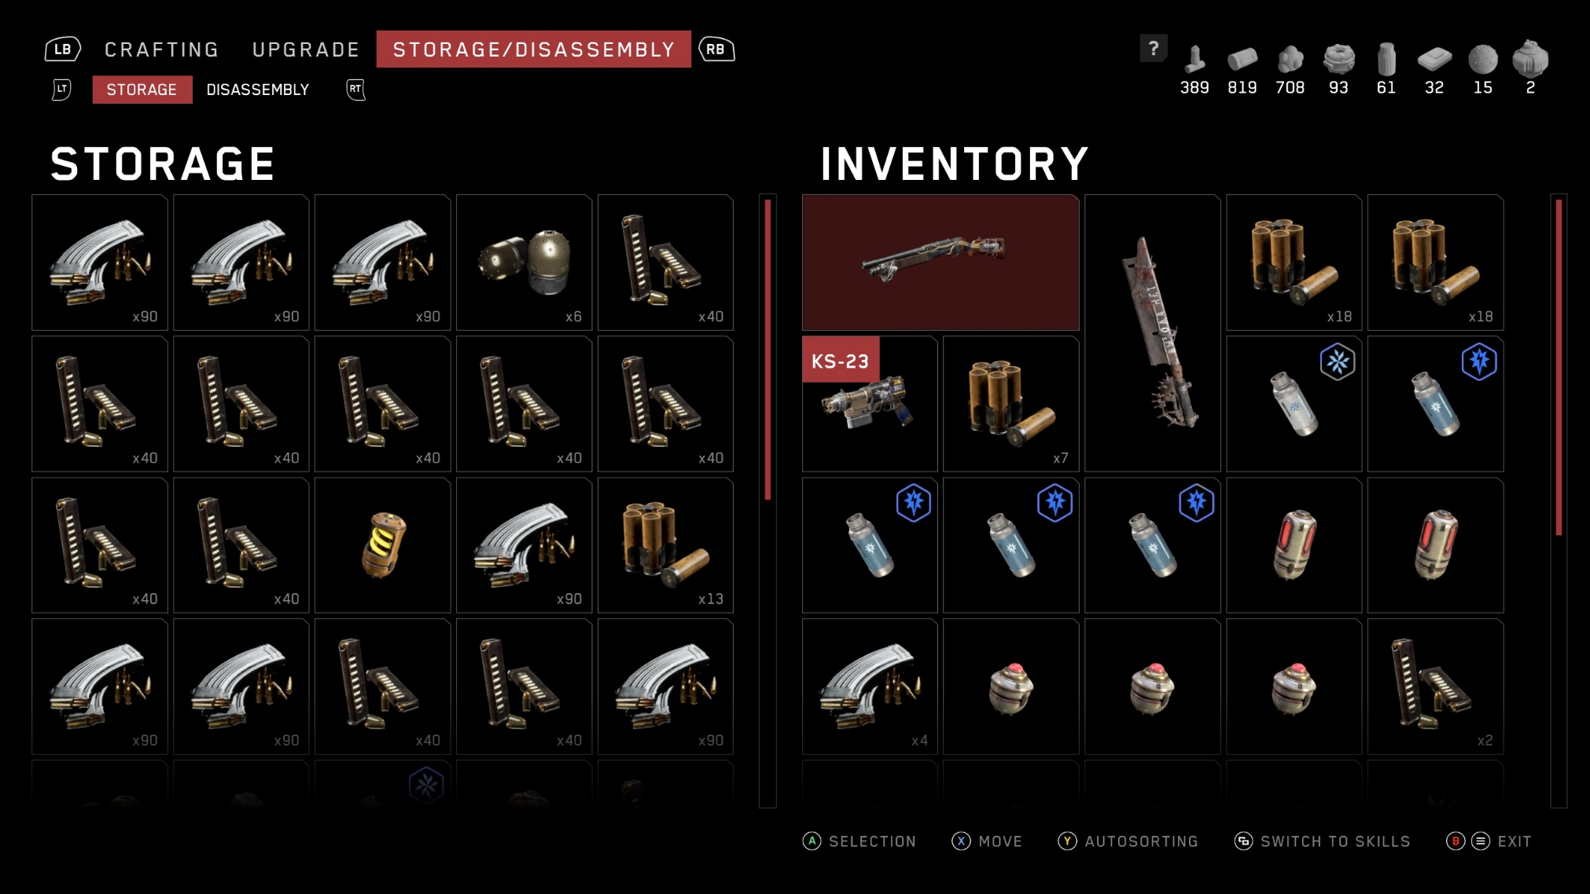Select the saw-blade melee weapon
Image resolution: width=1590 pixels, height=894 pixels.
pos(1153,333)
